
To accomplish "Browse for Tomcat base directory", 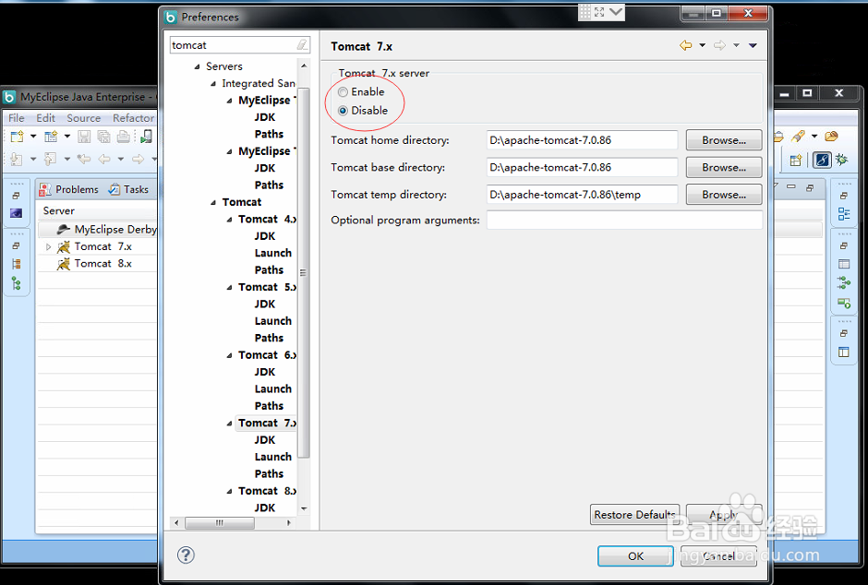I will click(x=724, y=168).
